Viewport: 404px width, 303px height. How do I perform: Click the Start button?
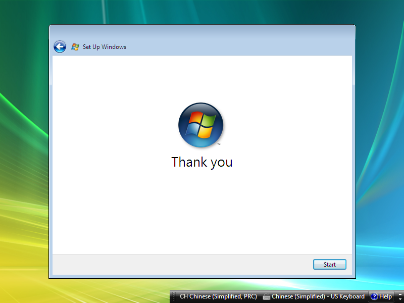point(330,264)
